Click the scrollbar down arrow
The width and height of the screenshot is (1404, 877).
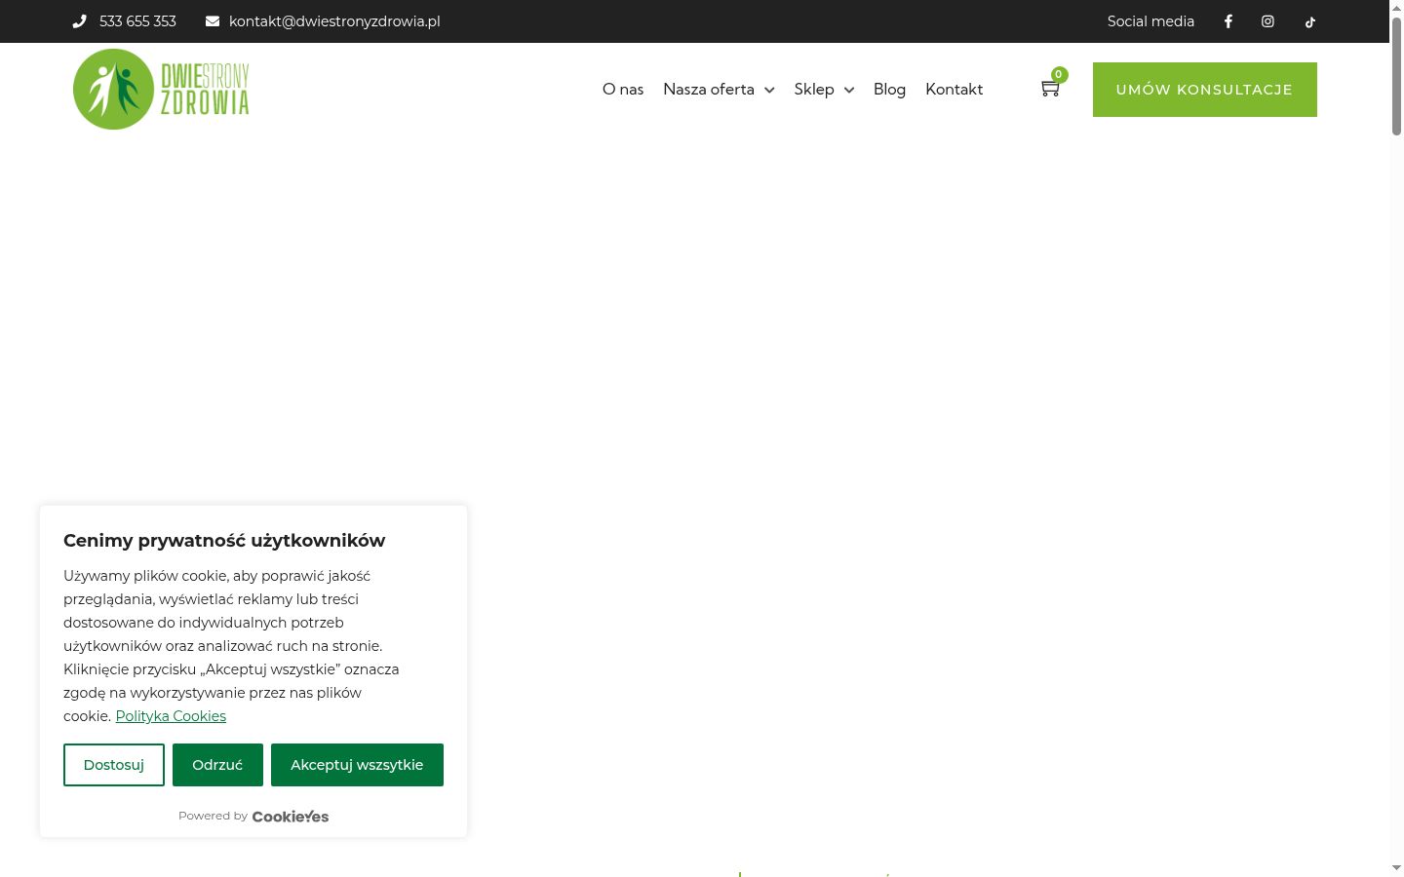pos(1396,867)
